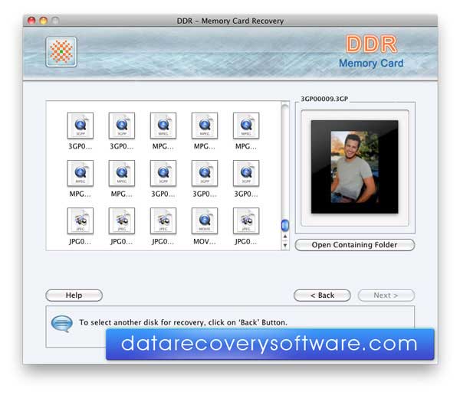Viewport: 460px width, 395px height.
Task: Click the speech bubble hint icon
Action: click(x=62, y=324)
